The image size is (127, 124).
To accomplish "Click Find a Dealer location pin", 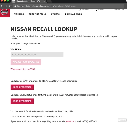I will pos(65,14).
